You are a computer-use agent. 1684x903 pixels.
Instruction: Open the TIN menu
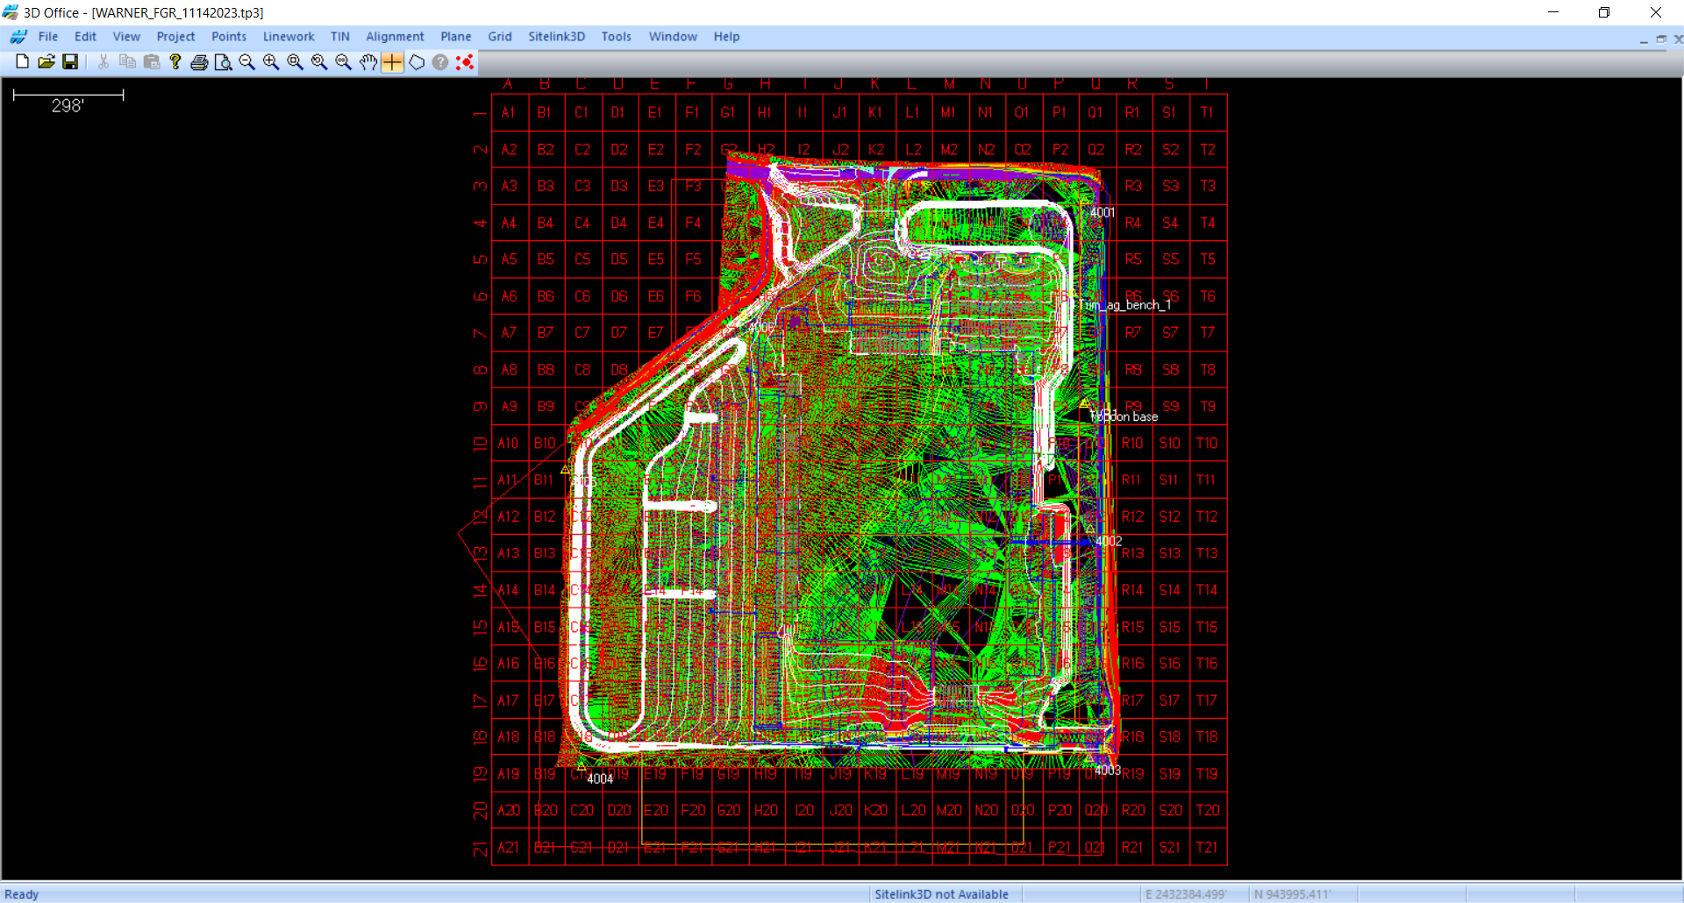(x=339, y=37)
